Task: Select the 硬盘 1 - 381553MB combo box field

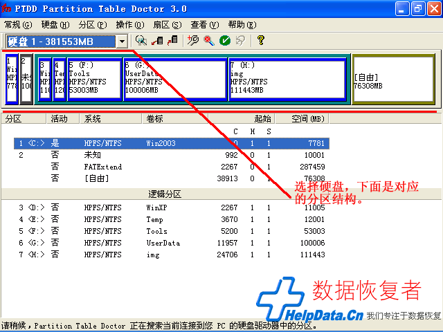Action: 66,41
